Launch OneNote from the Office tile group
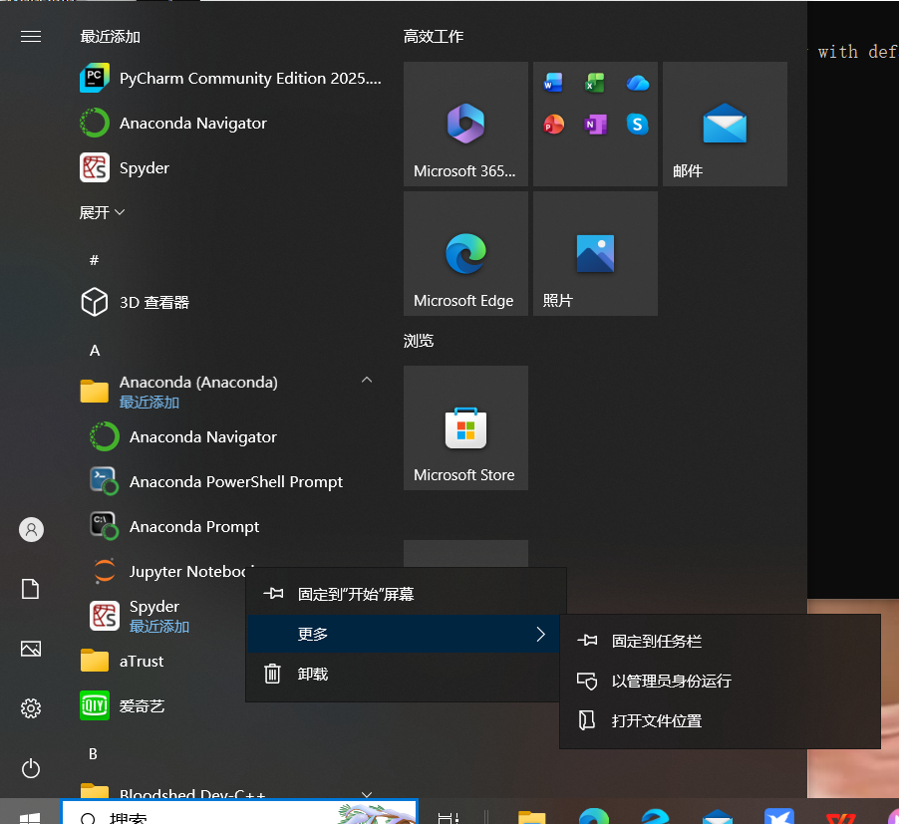 pos(595,124)
